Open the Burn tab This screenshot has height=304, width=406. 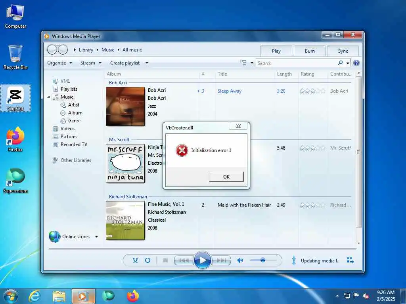[310, 51]
